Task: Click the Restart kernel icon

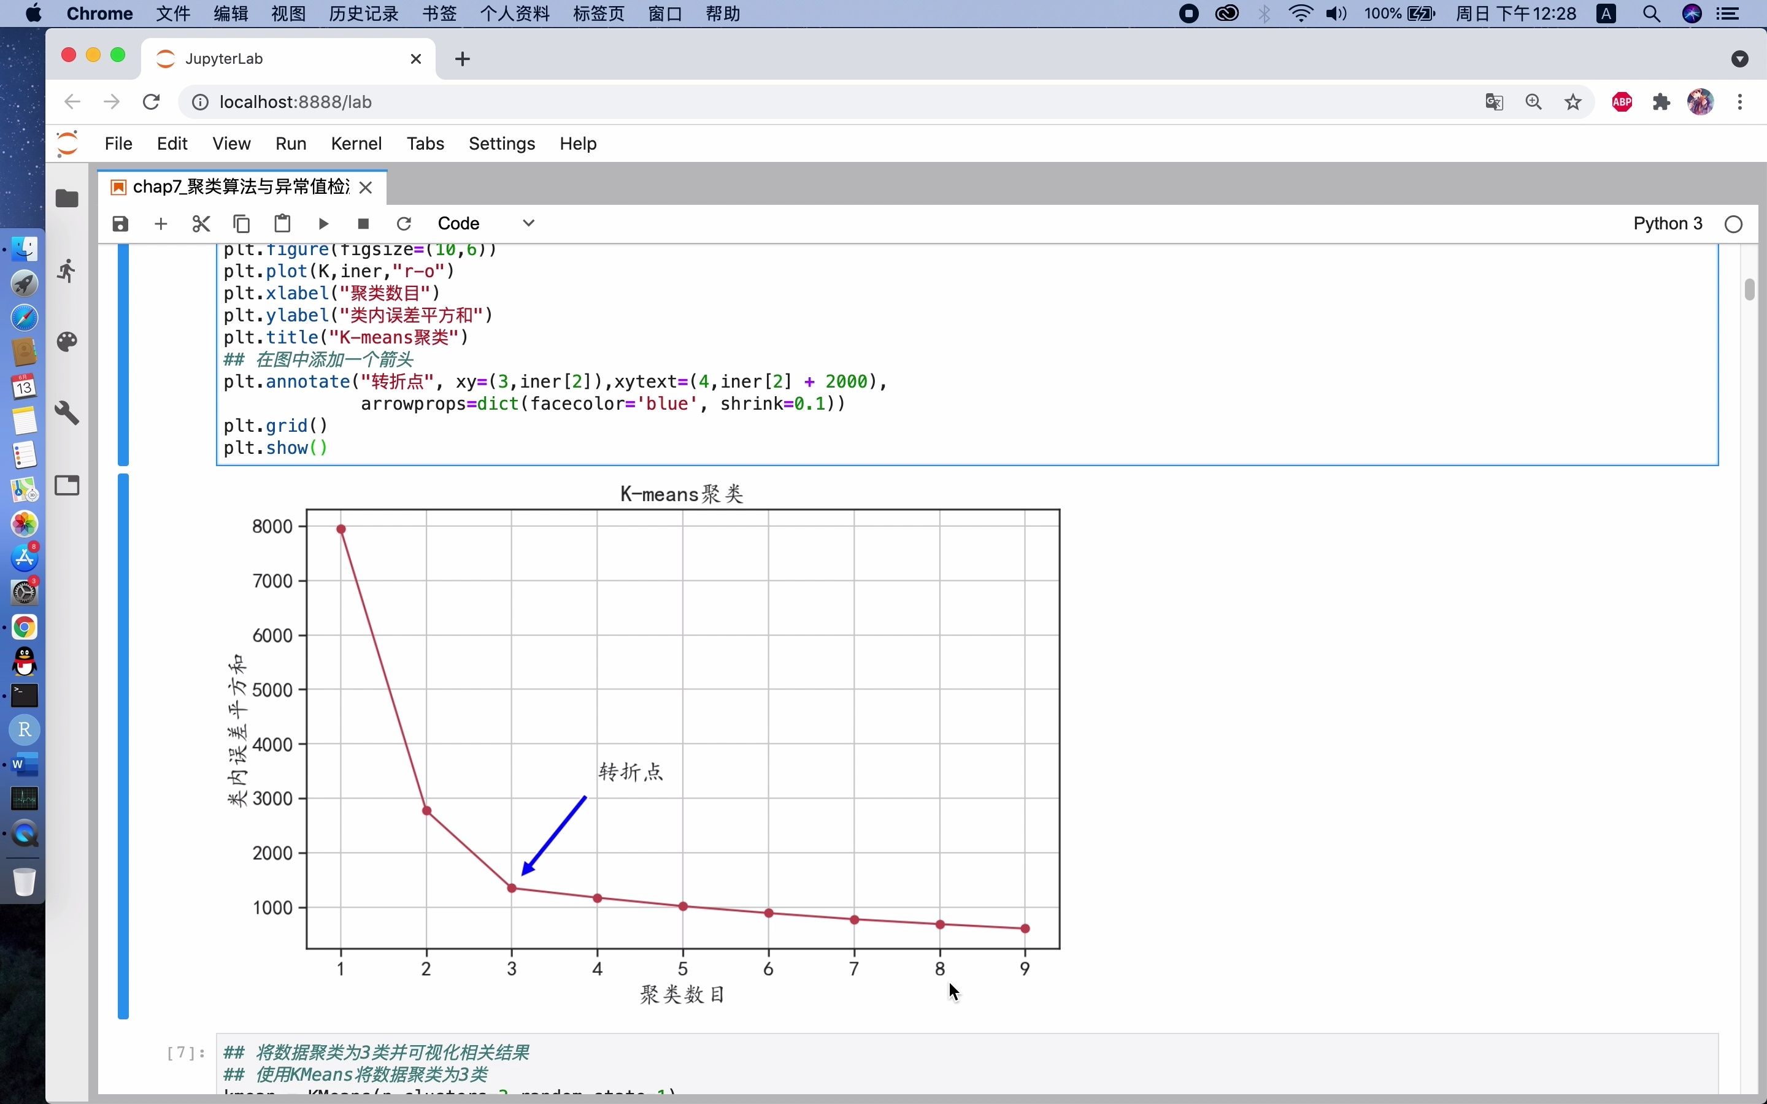Action: (x=403, y=224)
